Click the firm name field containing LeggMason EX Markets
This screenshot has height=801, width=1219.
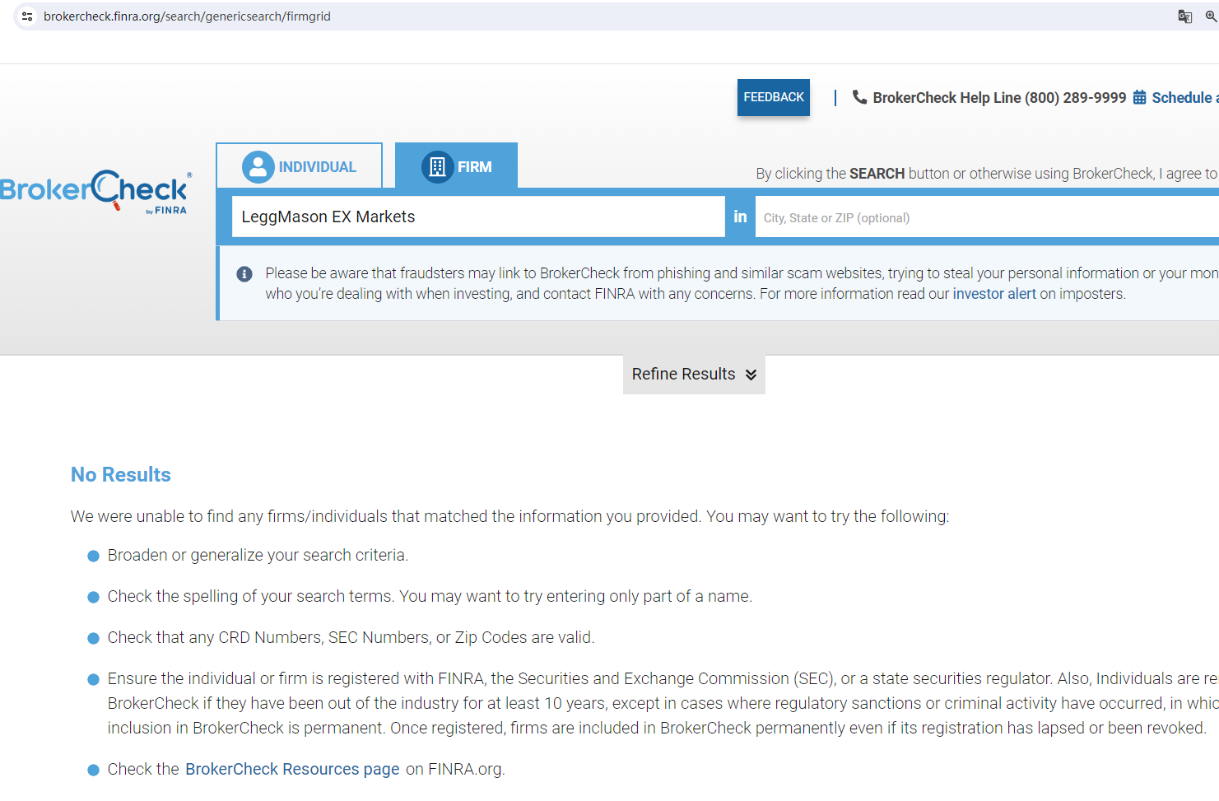click(478, 217)
